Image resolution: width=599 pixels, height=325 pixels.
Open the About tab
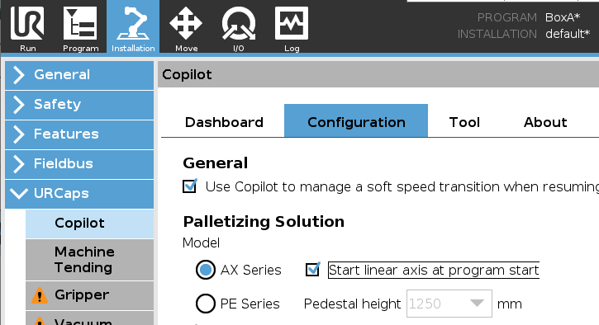click(x=545, y=122)
